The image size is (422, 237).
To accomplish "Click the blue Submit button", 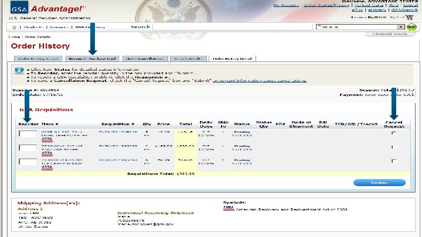I will [x=379, y=183].
